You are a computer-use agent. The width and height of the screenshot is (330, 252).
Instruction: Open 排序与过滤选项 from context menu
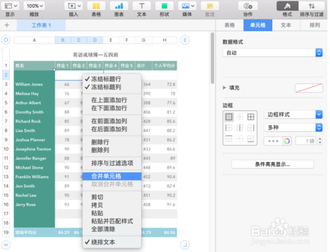point(112,163)
